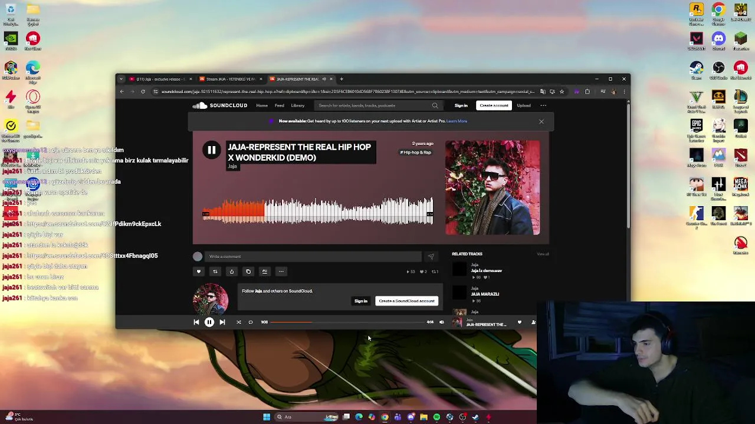
Task: Pause the track using the large hero pause button
Action: pyautogui.click(x=211, y=150)
